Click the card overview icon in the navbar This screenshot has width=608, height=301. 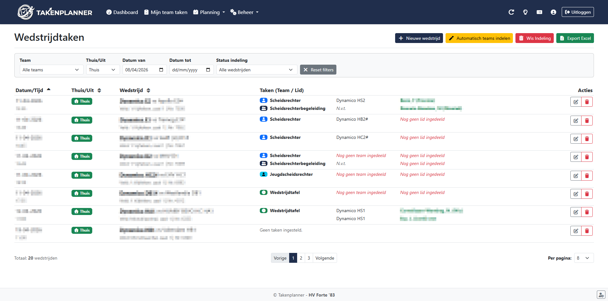coord(539,12)
